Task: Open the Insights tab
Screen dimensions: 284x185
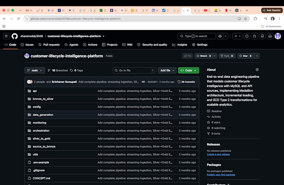Action: click(x=180, y=45)
